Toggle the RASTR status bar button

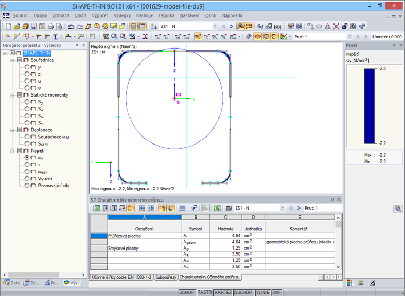[205, 292]
